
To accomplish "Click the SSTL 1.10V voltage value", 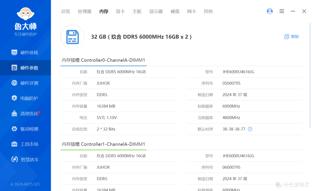I will [x=107, y=118].
